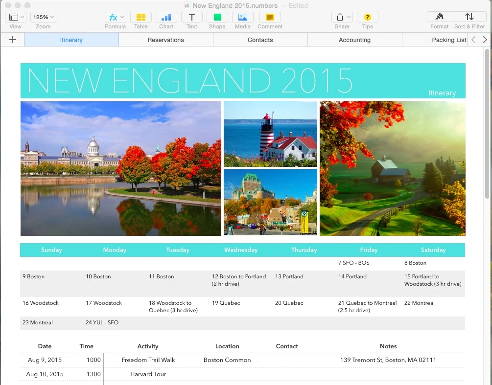Viewport: 492px width, 385px height.
Task: Select the NEW ENGLAND 2015 title
Action: click(190, 81)
